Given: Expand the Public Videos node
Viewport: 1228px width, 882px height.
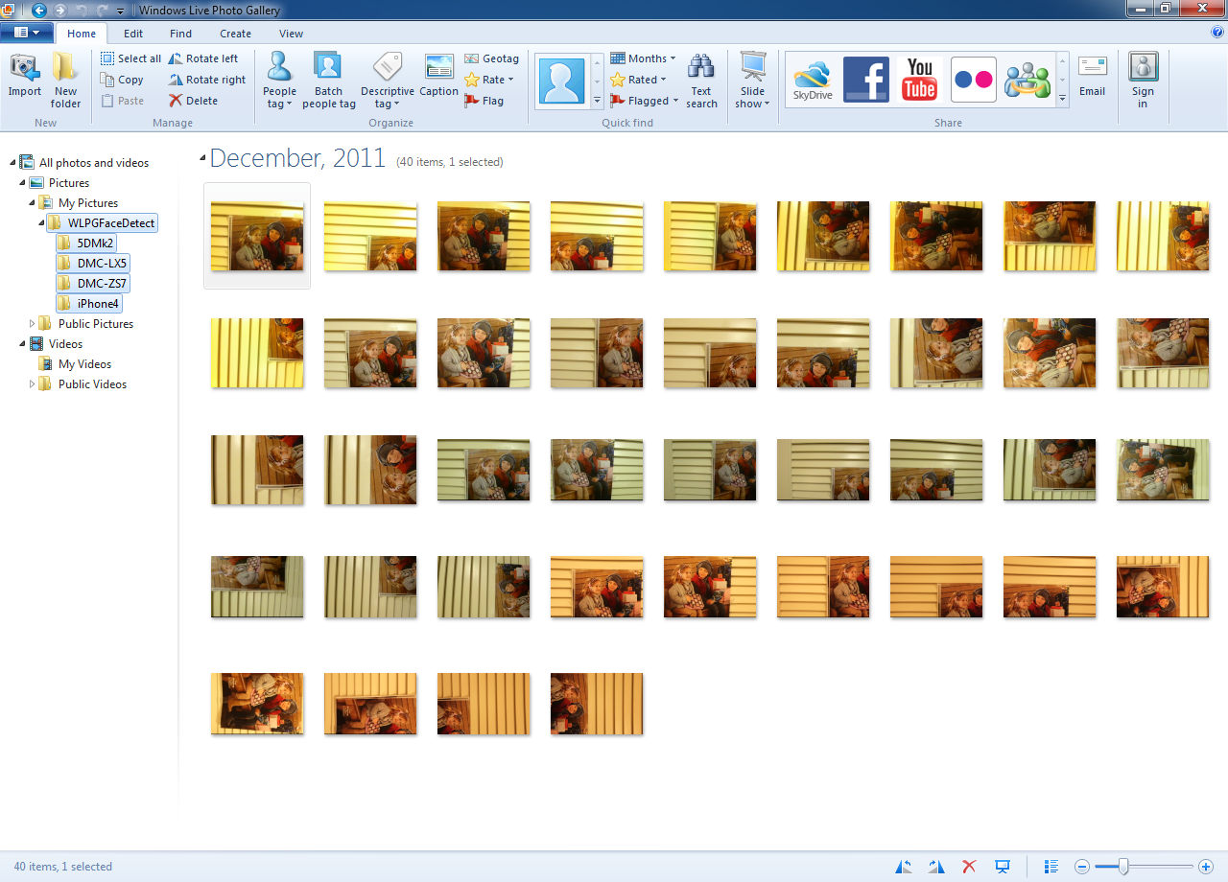Looking at the screenshot, I should tap(33, 384).
